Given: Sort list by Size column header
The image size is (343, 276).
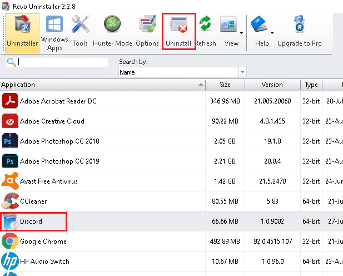Looking at the screenshot, I should pyautogui.click(x=225, y=85).
